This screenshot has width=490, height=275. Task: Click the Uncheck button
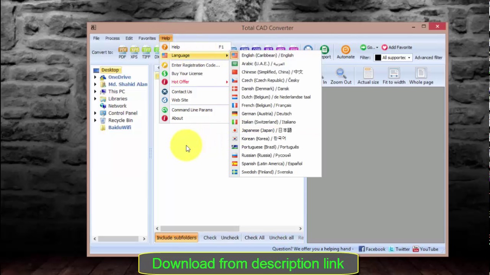click(x=230, y=238)
